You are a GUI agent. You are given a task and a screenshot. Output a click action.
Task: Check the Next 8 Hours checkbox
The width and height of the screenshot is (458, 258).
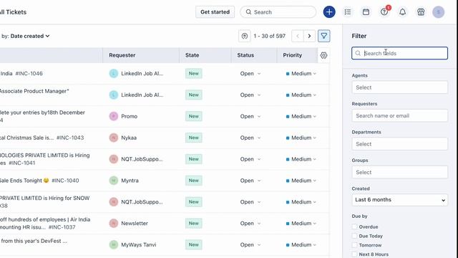click(354, 254)
